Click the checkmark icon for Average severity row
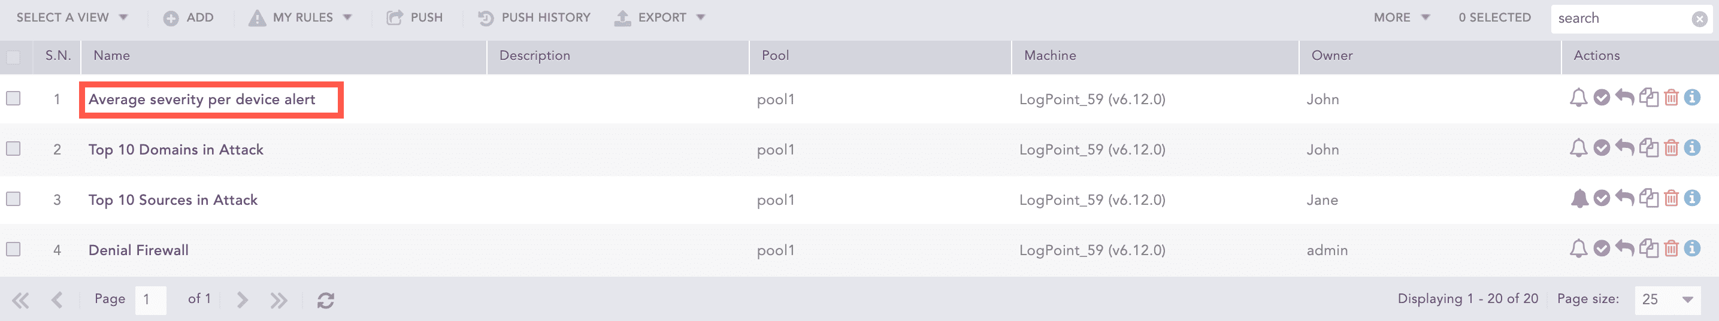The width and height of the screenshot is (1719, 321). click(1602, 98)
